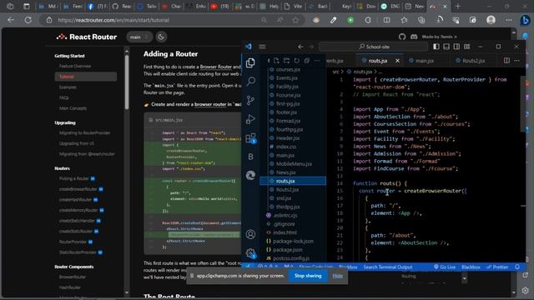Viewport: 534px width, 300px height.
Task: Customize VS Code layout
Action: coord(467,47)
